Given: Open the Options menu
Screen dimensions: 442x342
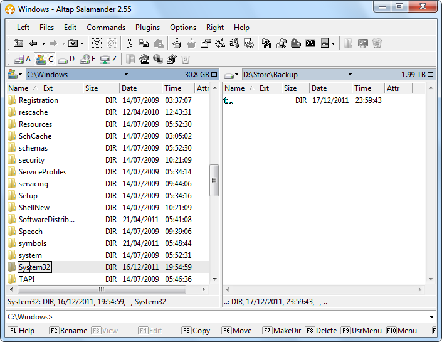Looking at the screenshot, I should click(183, 28).
